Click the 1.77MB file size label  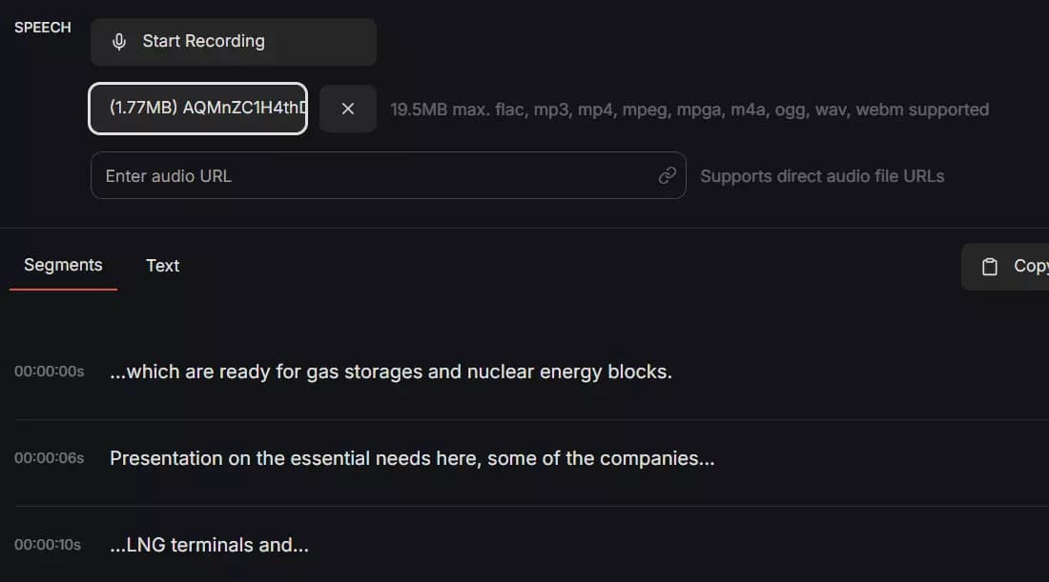click(x=135, y=109)
